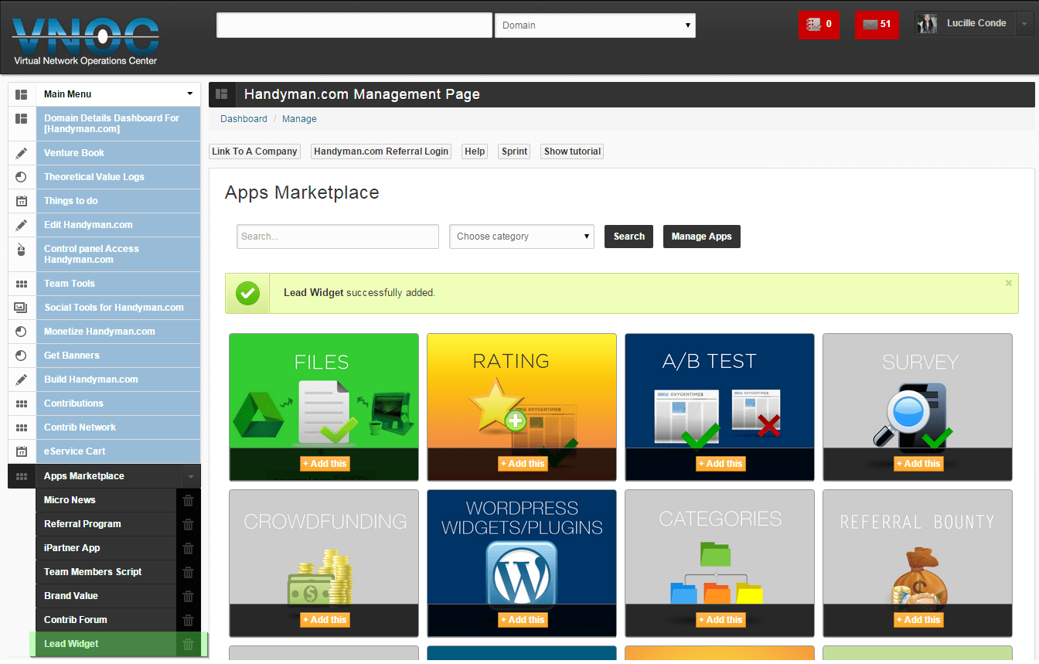Open the Choose category dropdown
The height and width of the screenshot is (664, 1039).
tap(522, 237)
